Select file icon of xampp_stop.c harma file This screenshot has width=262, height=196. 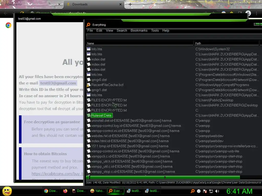click(89, 171)
